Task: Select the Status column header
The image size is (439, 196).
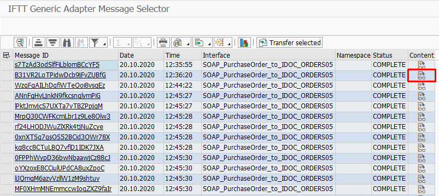Action: (x=390, y=55)
